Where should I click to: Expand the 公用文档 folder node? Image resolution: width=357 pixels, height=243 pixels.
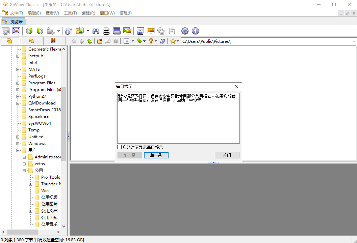[x=30, y=211]
